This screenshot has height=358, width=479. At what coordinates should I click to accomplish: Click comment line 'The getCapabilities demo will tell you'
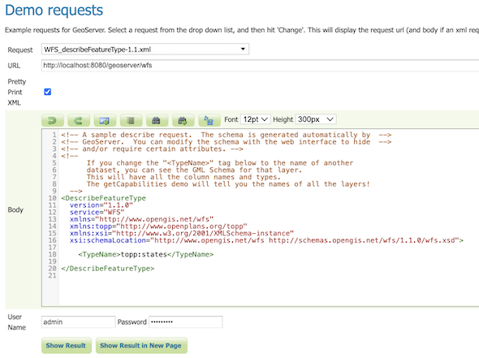tap(228, 184)
